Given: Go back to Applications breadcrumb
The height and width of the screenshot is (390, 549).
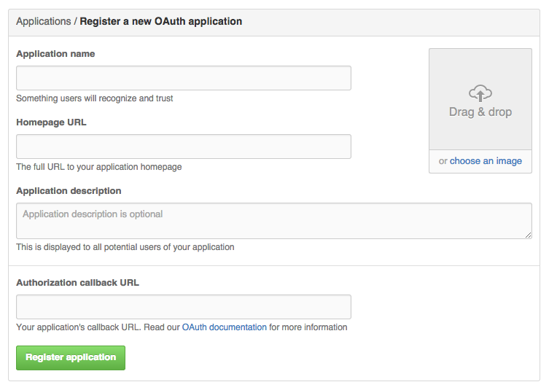Looking at the screenshot, I should 44,21.
